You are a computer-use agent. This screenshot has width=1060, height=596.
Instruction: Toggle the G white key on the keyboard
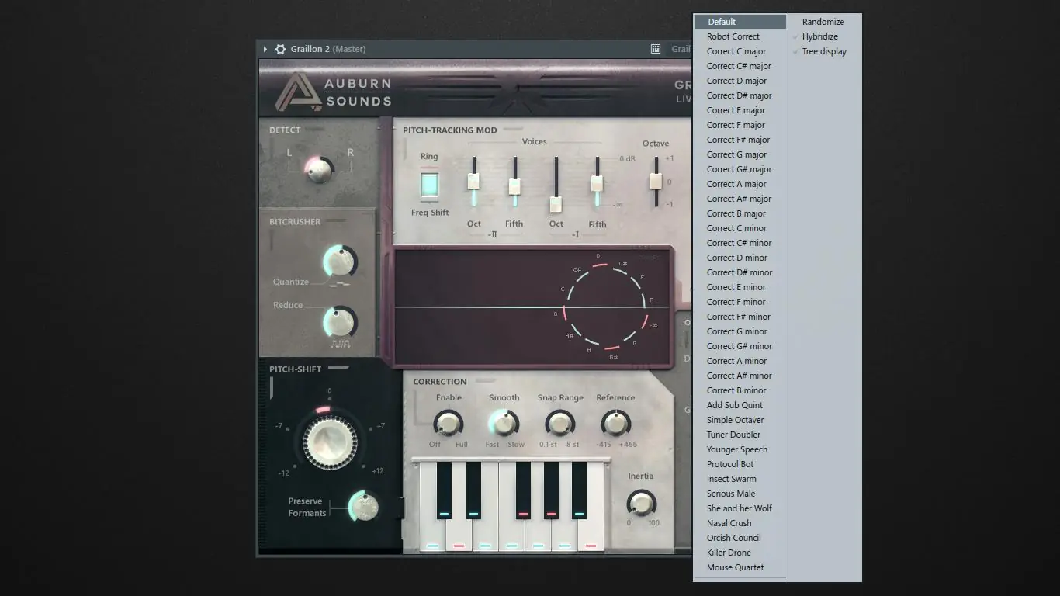[538, 535]
